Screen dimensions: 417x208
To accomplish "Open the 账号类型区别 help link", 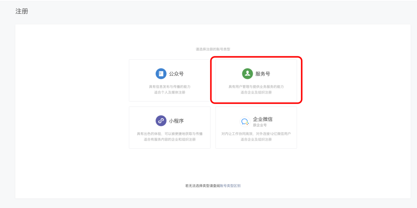I will [230, 186].
